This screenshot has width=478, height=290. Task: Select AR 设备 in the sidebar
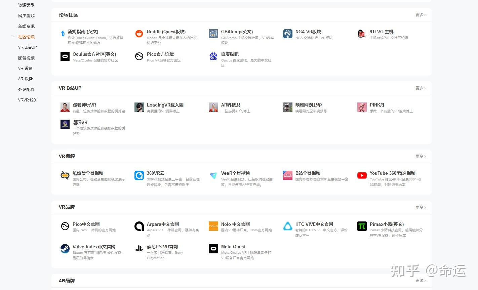pyautogui.click(x=26, y=79)
